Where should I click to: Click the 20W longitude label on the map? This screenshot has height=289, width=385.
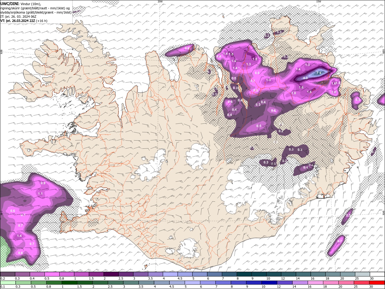point(160,2)
